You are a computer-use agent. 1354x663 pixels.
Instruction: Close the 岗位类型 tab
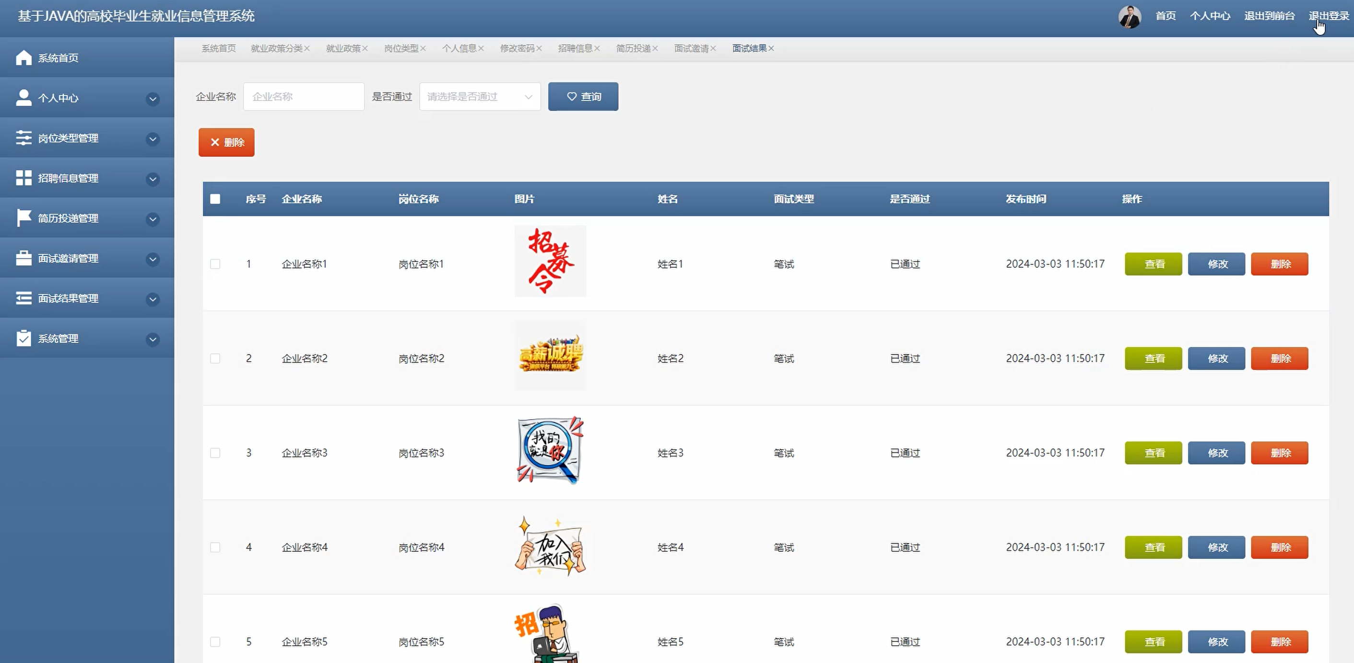[x=423, y=48]
